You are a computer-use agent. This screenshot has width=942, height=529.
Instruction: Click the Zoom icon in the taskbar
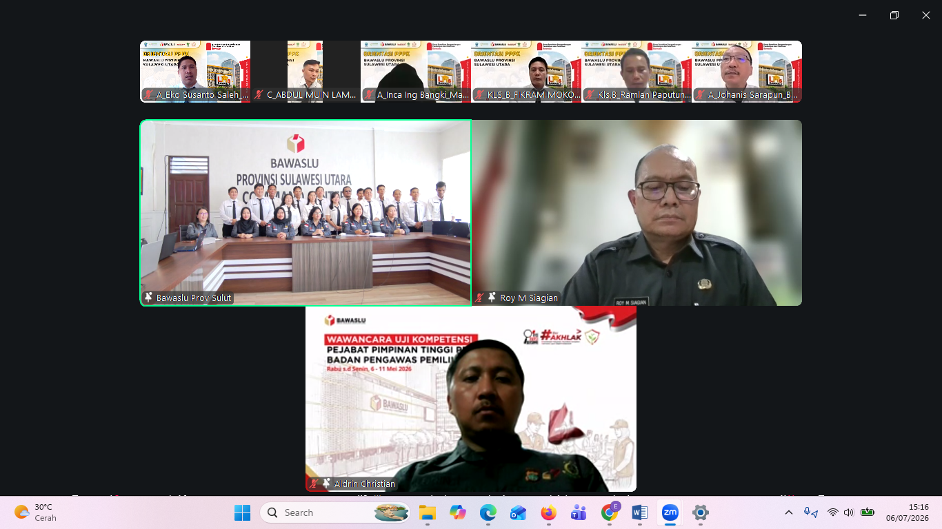coord(670,512)
